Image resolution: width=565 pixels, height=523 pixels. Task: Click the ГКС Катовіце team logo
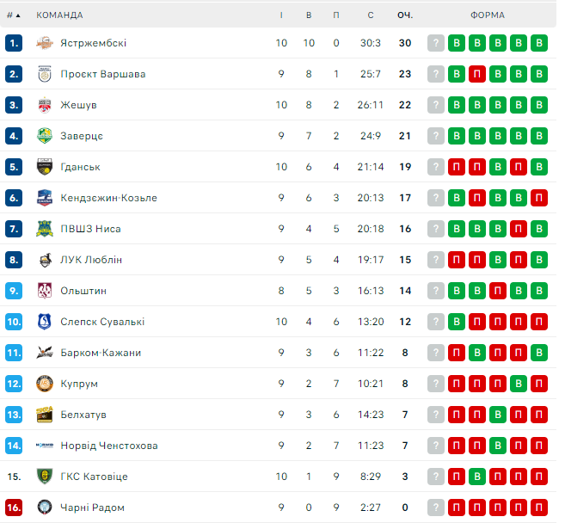pyautogui.click(x=45, y=477)
